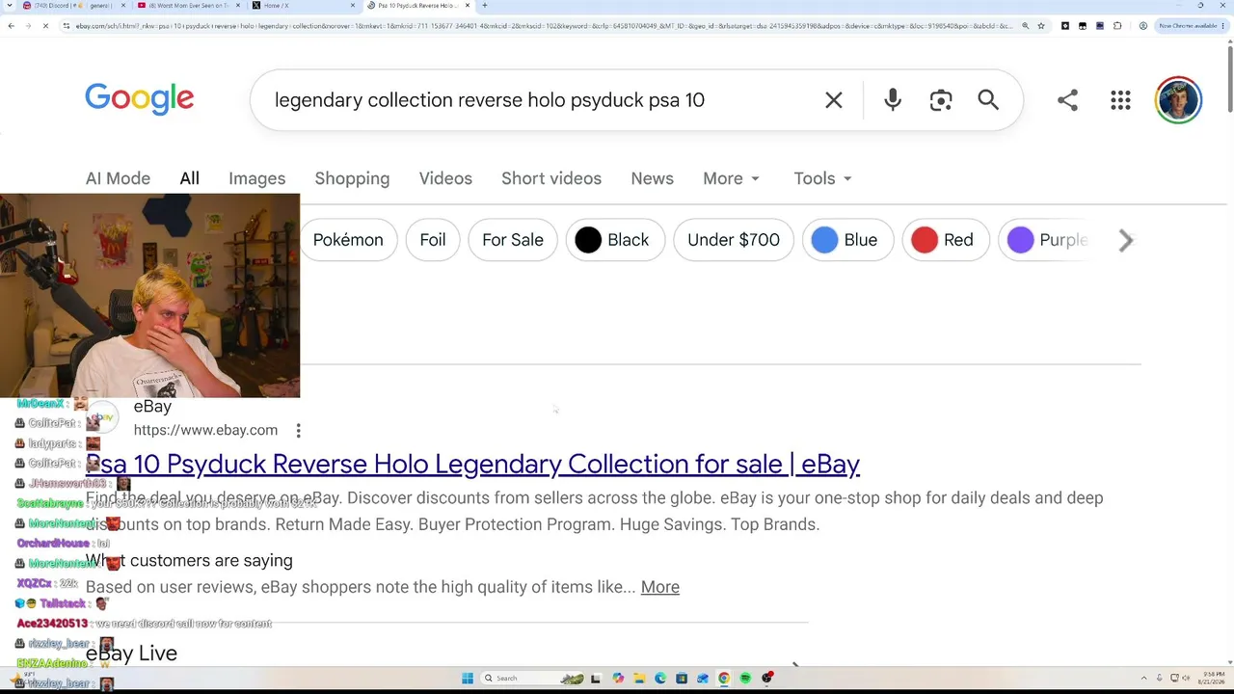1234x694 pixels.
Task: Open the Psa 10 Psyduck eBay result link
Action: click(x=472, y=465)
